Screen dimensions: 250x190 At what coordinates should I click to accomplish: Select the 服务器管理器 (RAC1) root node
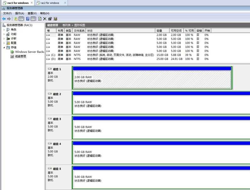pos(19,25)
